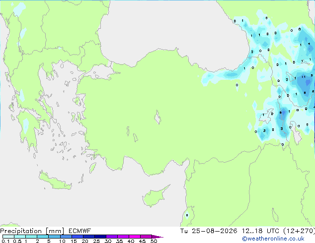Select the 5–10 mm legend color box
The width and height of the screenshot is (315, 243).
[x=54, y=237]
